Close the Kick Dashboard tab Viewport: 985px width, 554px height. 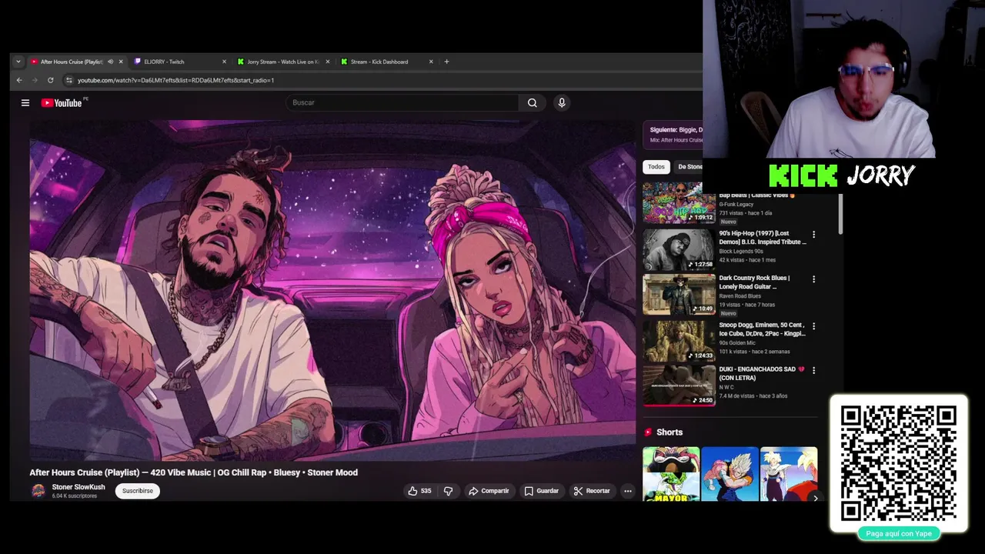click(x=431, y=62)
